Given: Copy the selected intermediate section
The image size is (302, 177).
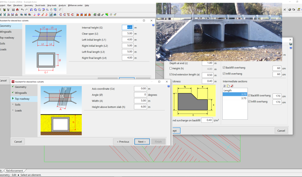Looking at the screenshot, I should pos(228,86).
